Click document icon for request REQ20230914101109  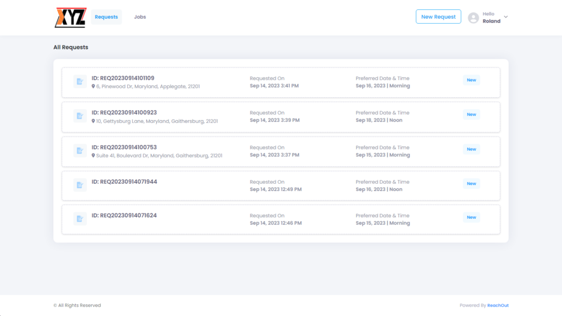click(x=80, y=82)
